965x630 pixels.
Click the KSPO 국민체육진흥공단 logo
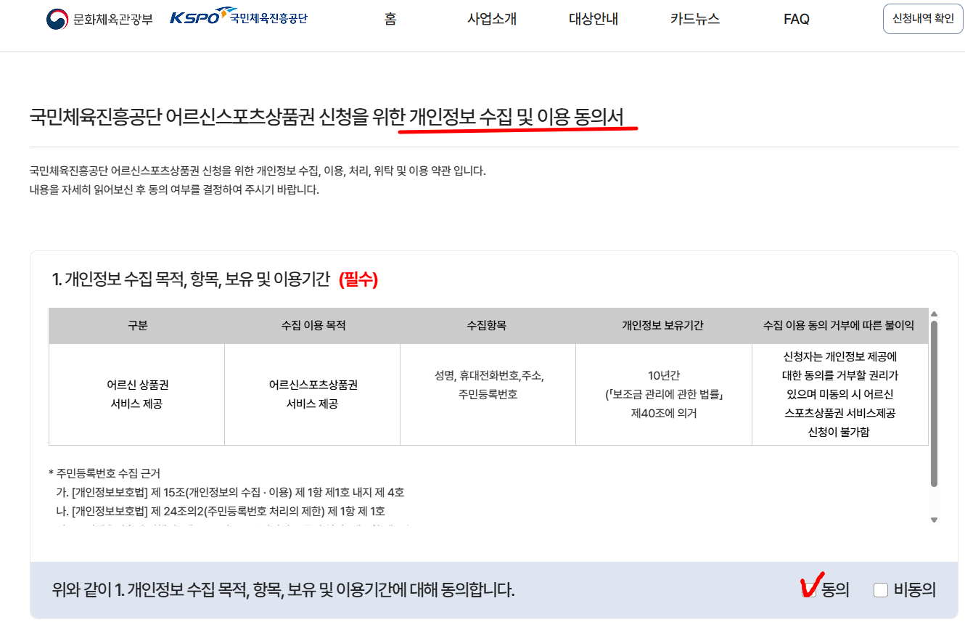click(x=239, y=17)
